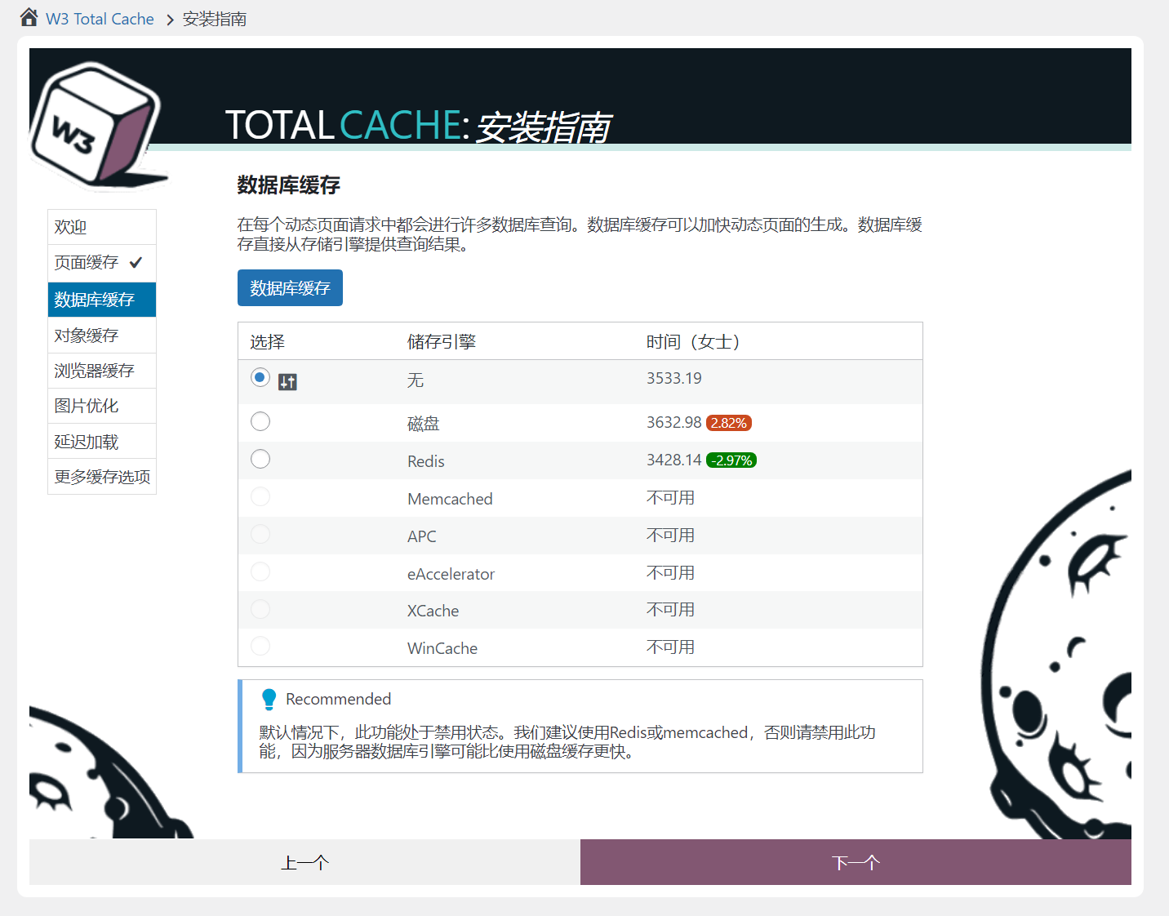
Task: Select the 磁盘 radio button
Action: [260, 421]
